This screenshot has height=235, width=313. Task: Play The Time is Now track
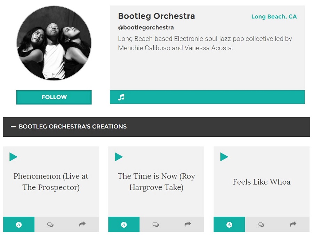tap(119, 157)
